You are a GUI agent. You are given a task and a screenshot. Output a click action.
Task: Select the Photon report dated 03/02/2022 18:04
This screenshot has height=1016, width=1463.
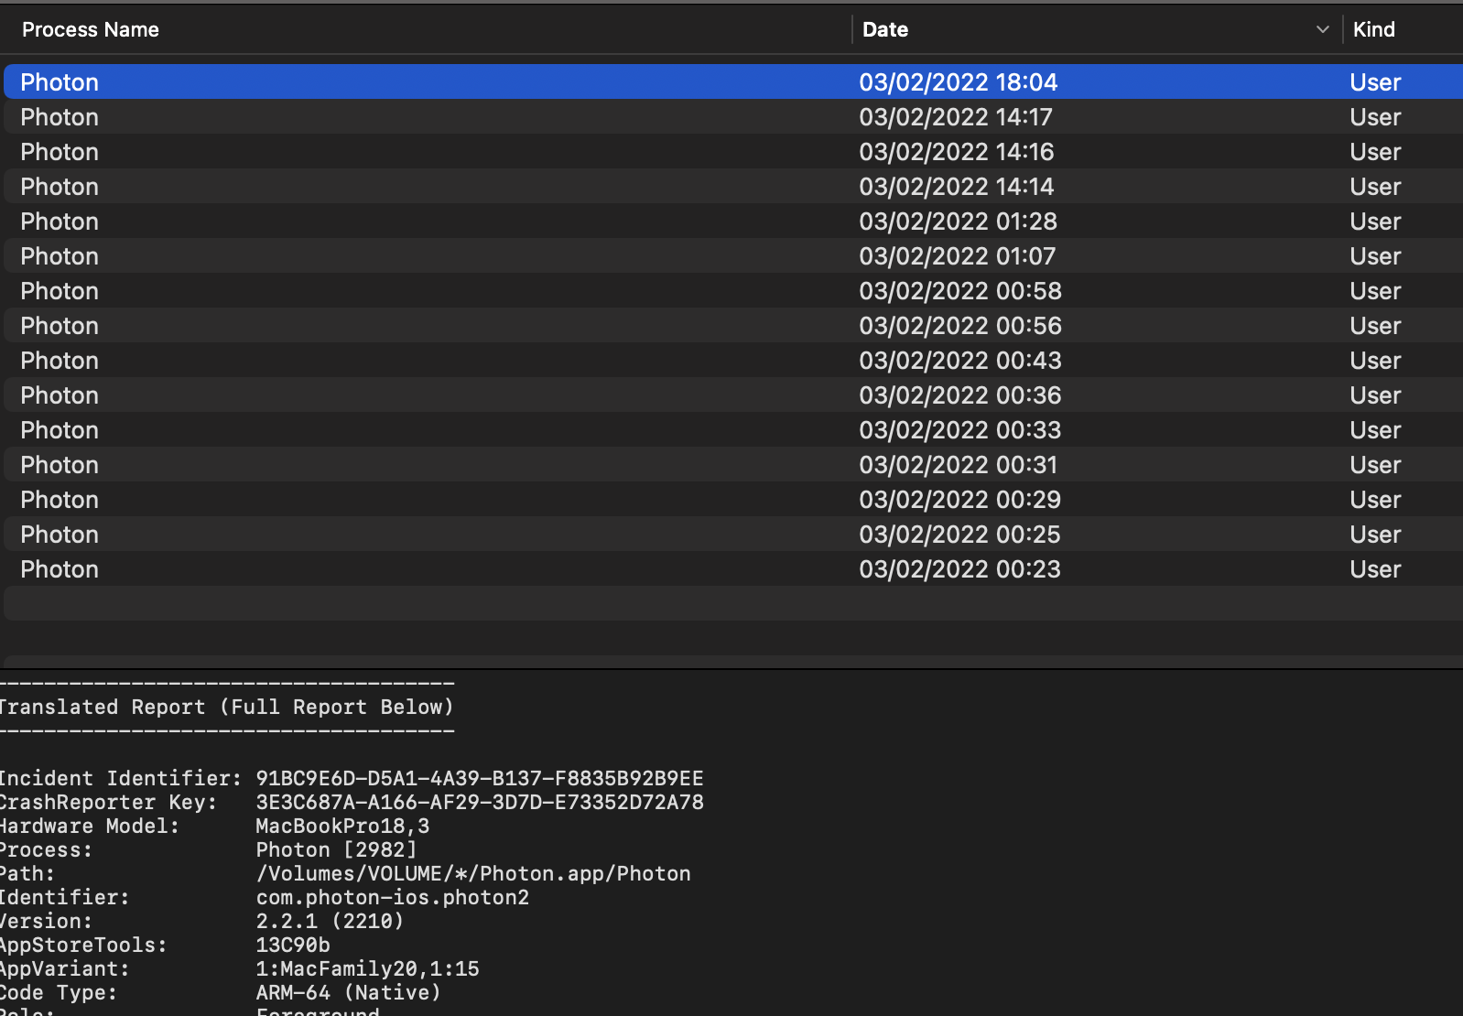(732, 81)
